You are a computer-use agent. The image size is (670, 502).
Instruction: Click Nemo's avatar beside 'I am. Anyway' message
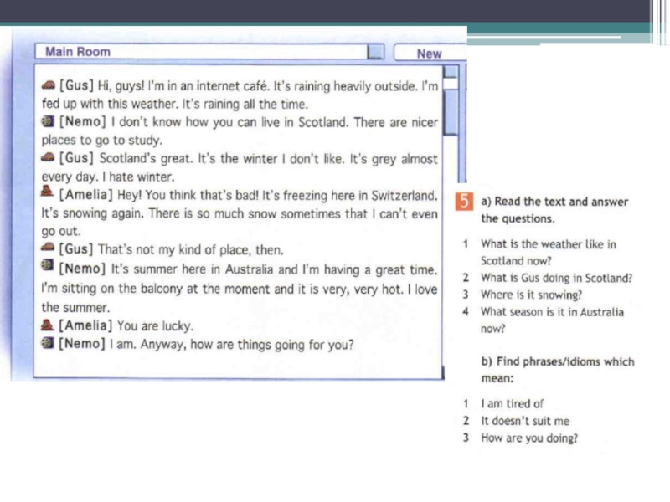49,343
